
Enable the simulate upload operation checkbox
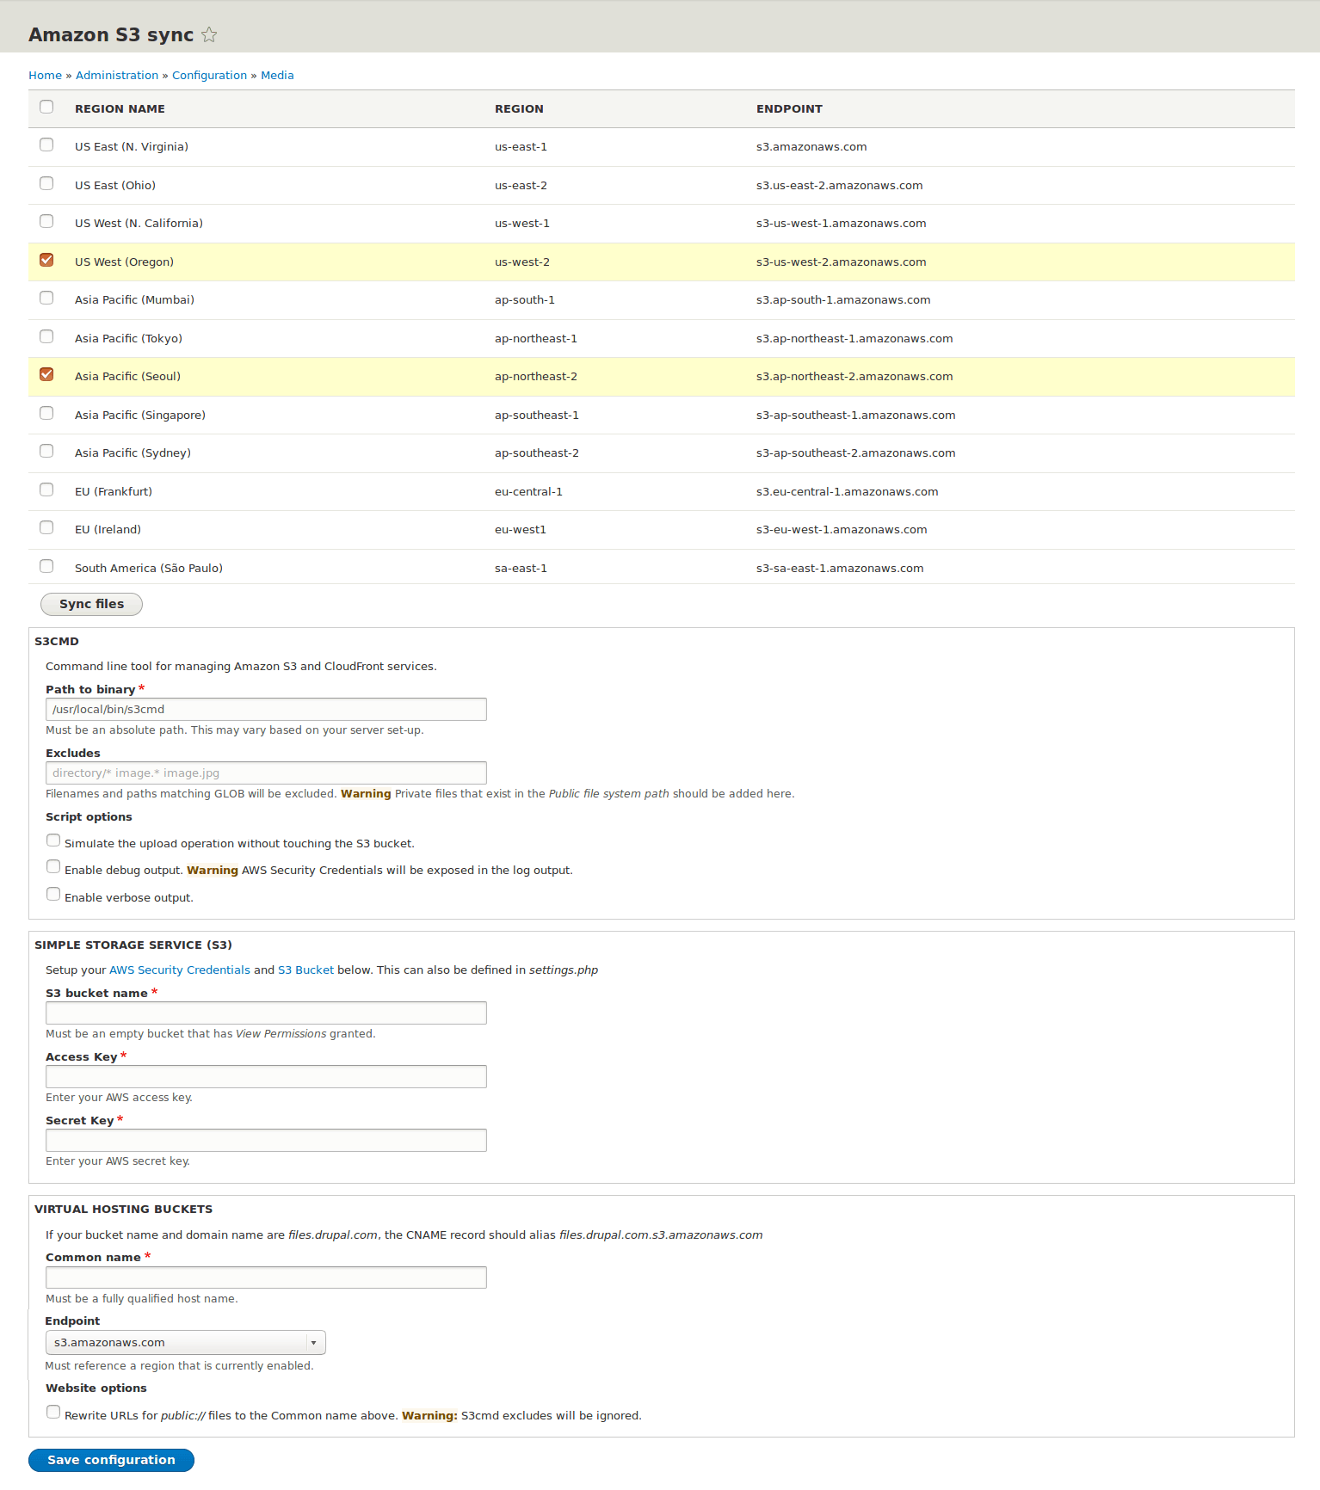pos(53,840)
